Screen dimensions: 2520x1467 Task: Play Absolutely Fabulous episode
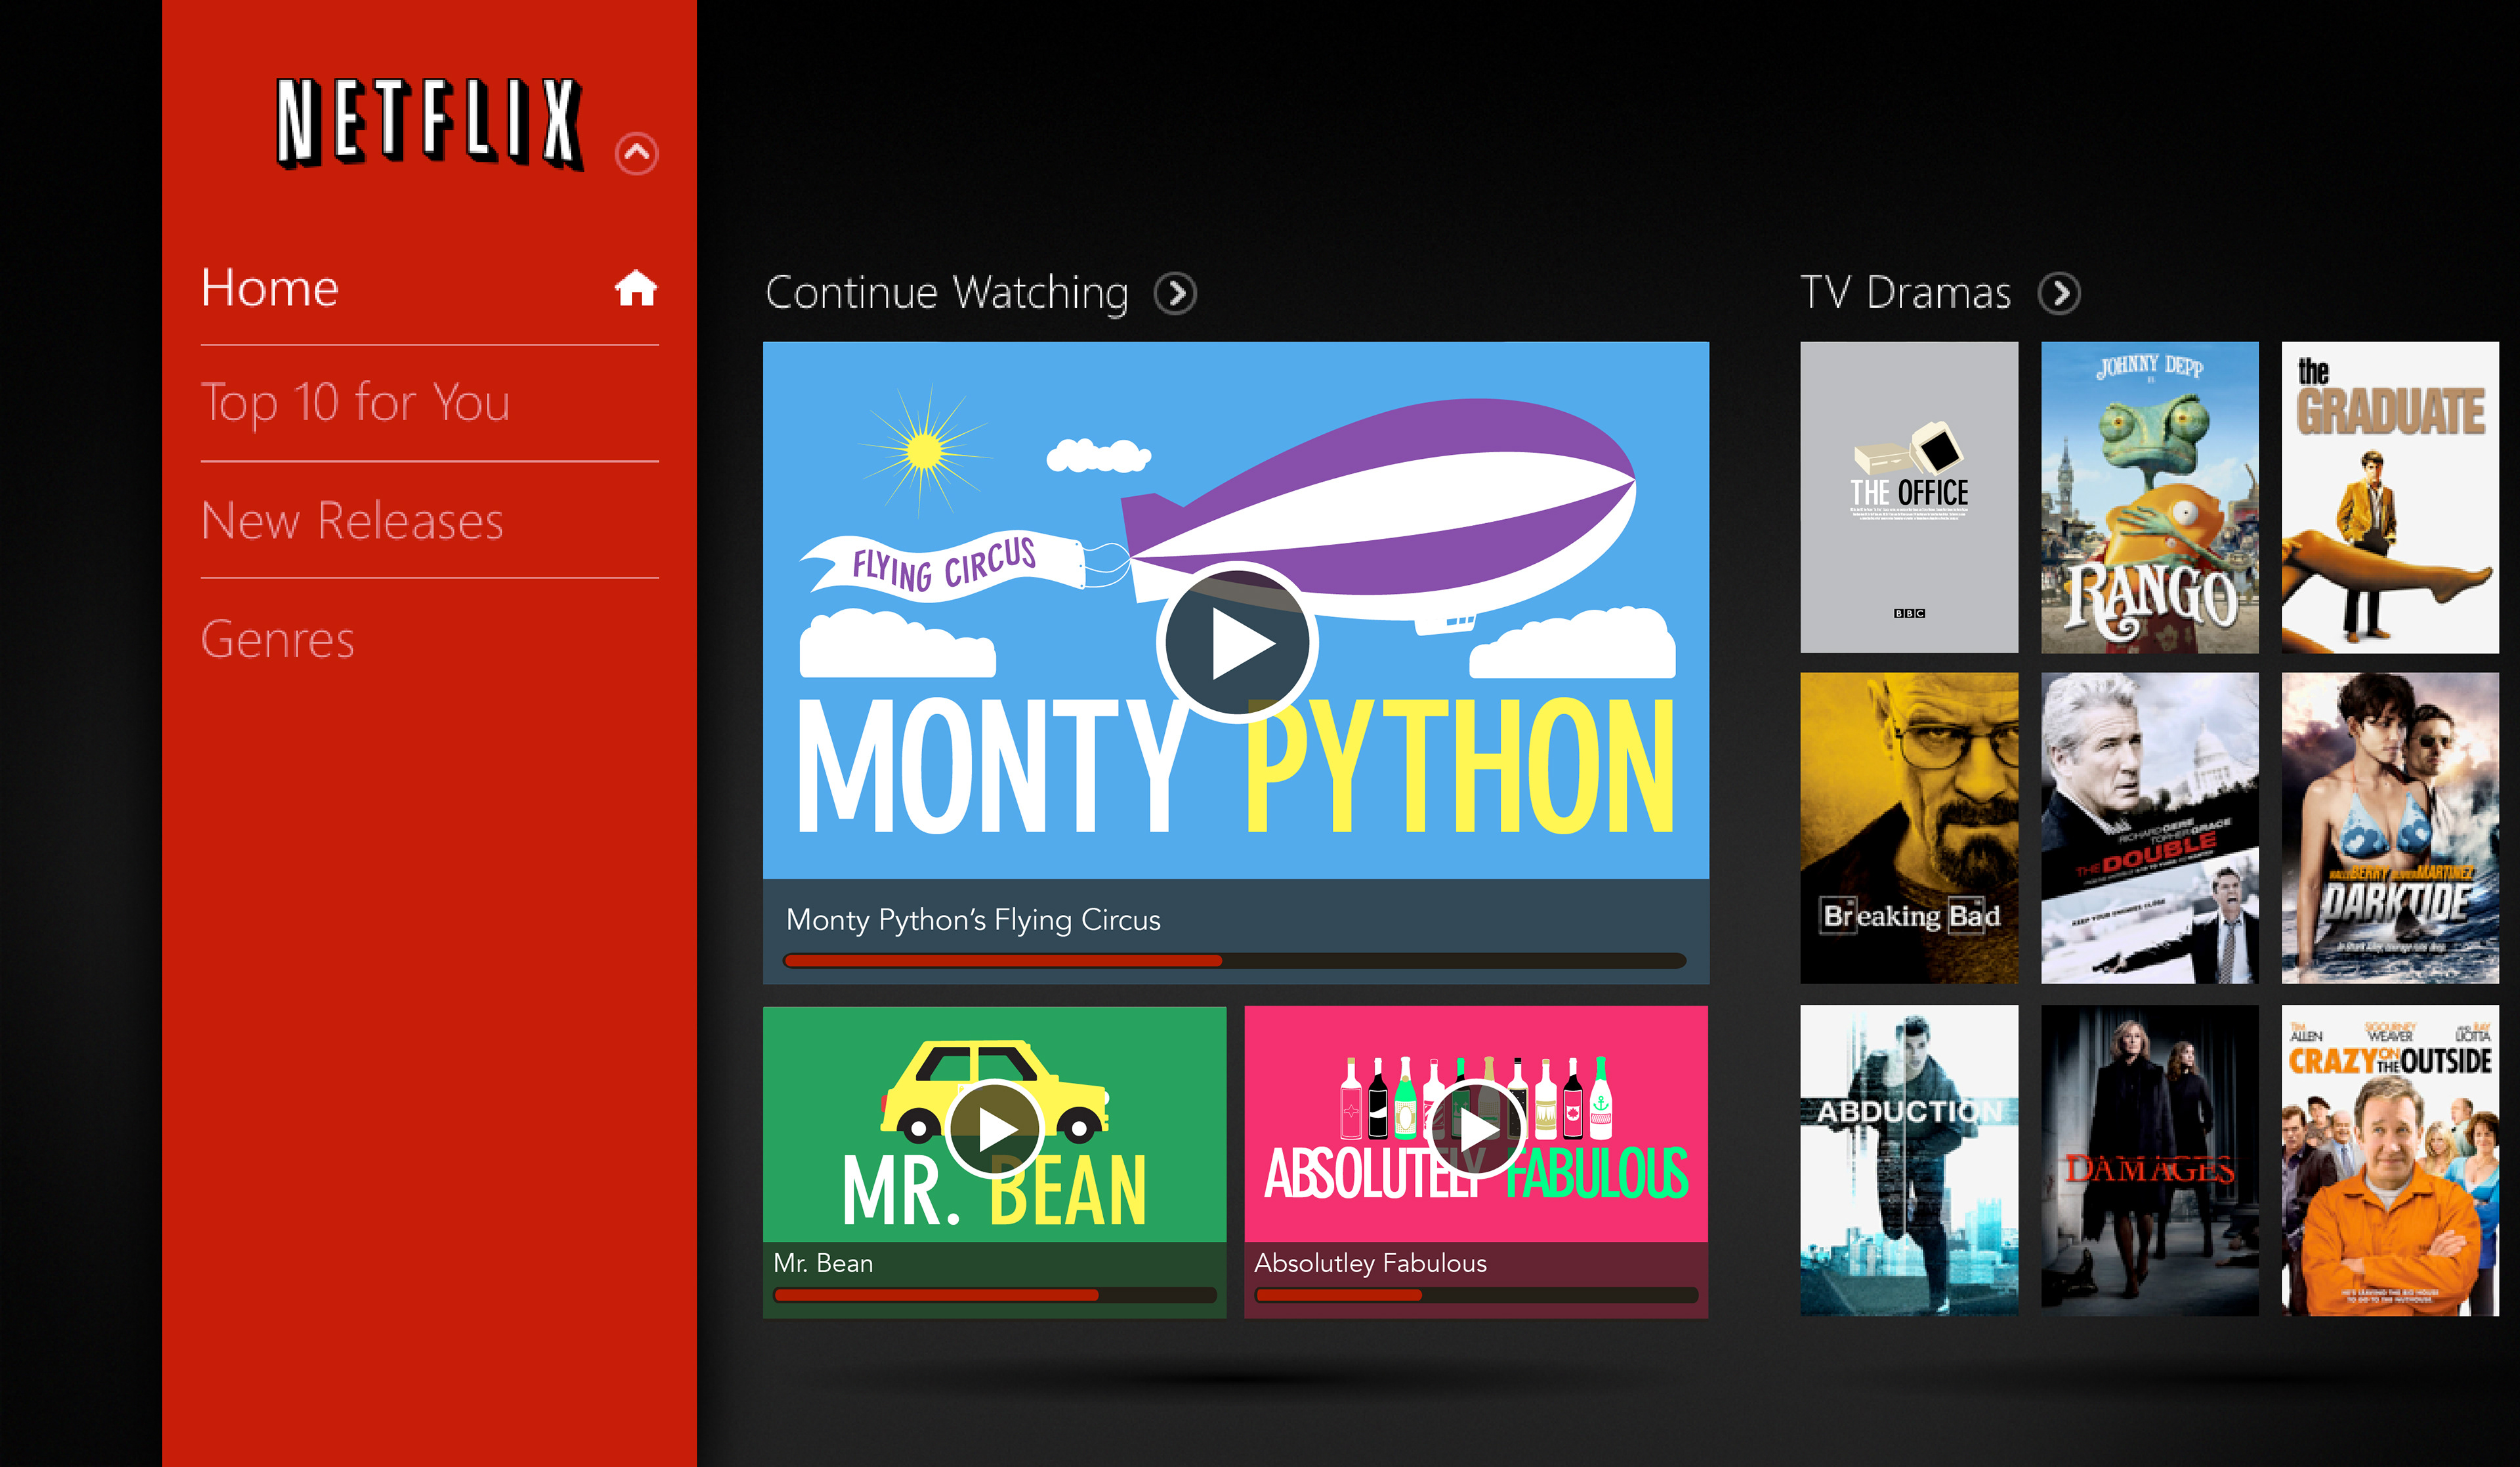pos(1477,1130)
